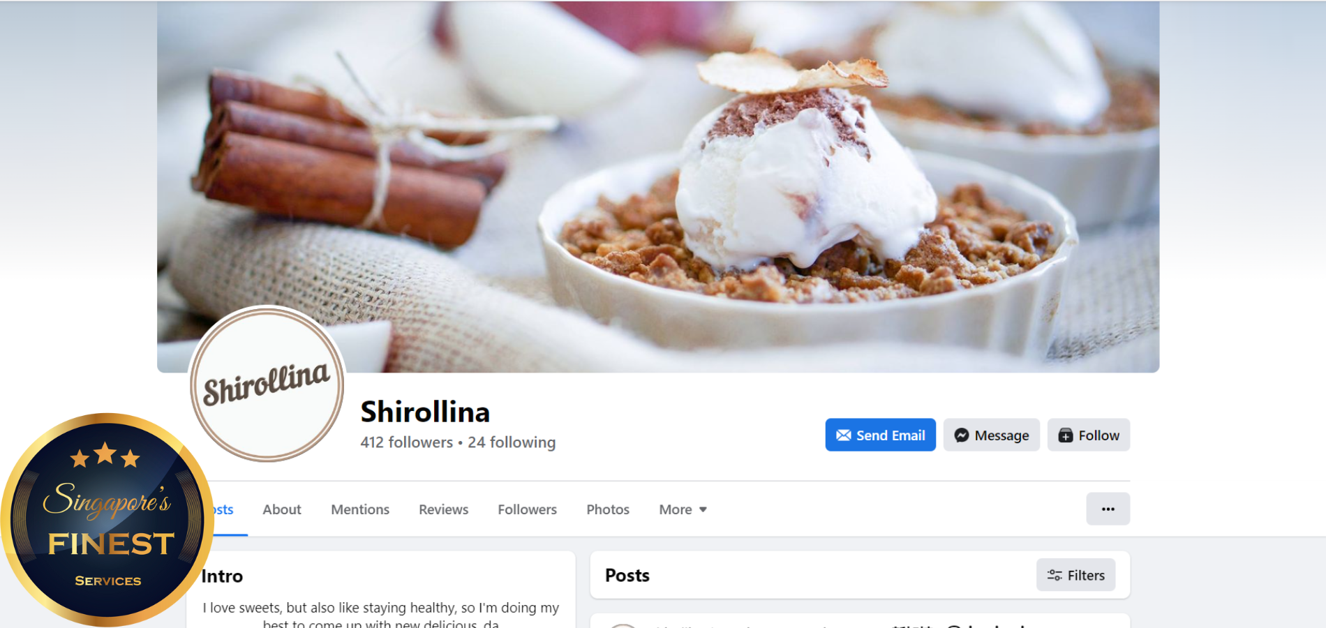Screen dimensions: 1326x628
Task: Click the Messenger icon beside Message
Action: click(x=961, y=435)
